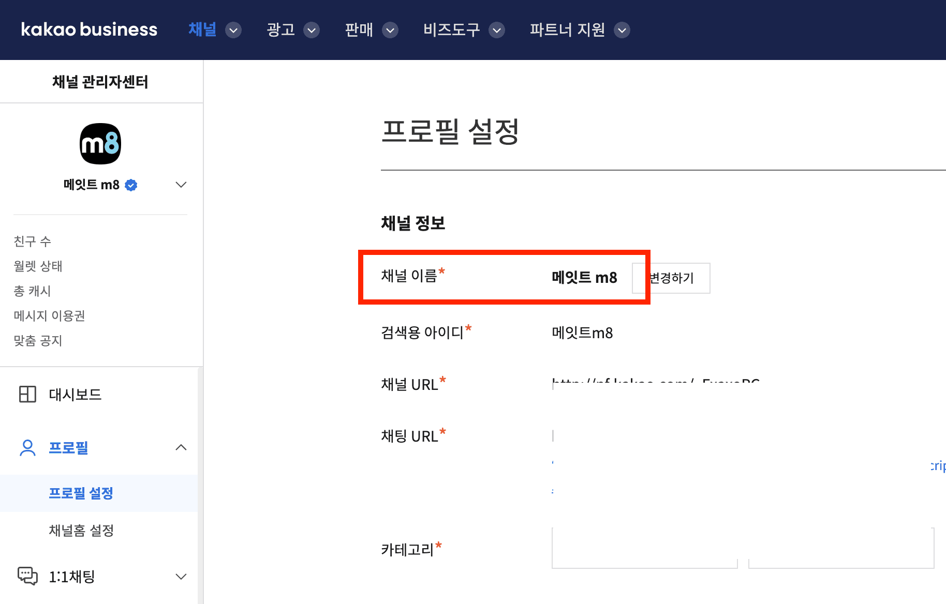Select 맞춤 공지 in the sidebar

(x=38, y=341)
